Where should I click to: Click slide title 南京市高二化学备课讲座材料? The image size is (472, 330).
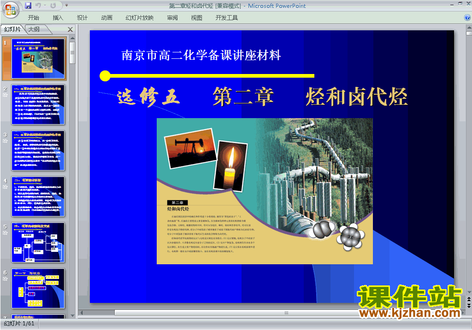(x=201, y=55)
